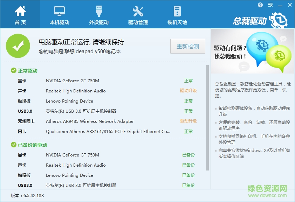Image resolution: width=295 pixels, height=202 pixels.
Task: Open 驱动管理 using the wrench icon
Action: coord(137,11)
